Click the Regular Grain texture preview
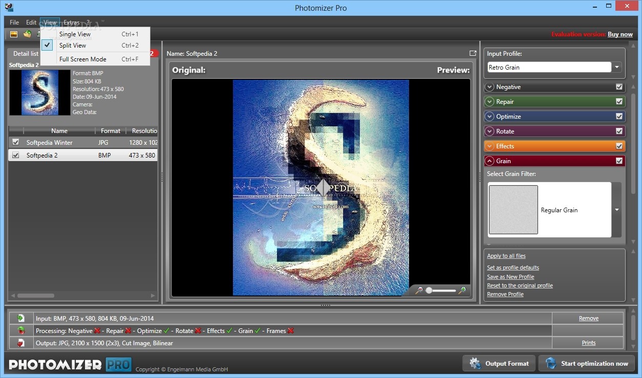This screenshot has width=642, height=378. (x=513, y=210)
